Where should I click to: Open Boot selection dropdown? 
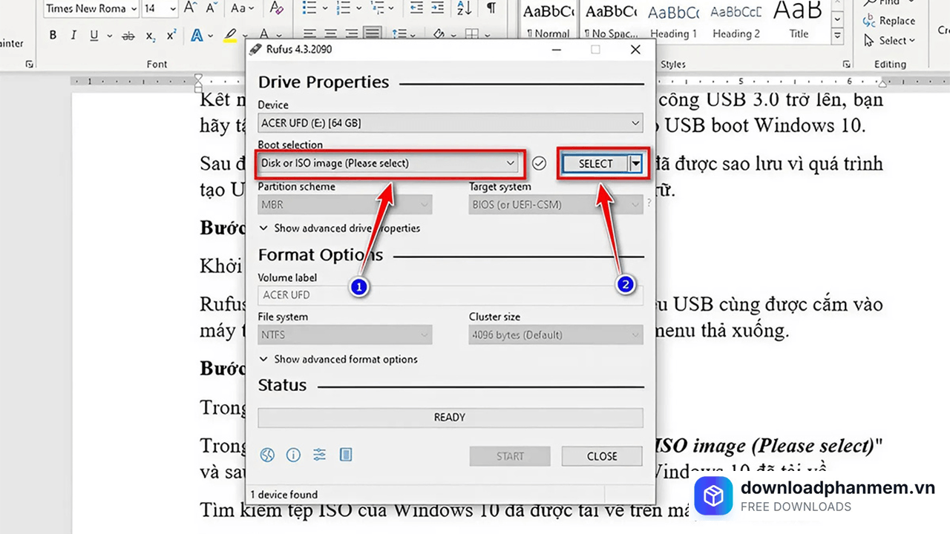coord(389,163)
